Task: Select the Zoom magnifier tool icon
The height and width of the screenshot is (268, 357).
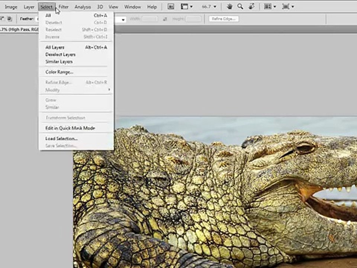Action: point(240,7)
